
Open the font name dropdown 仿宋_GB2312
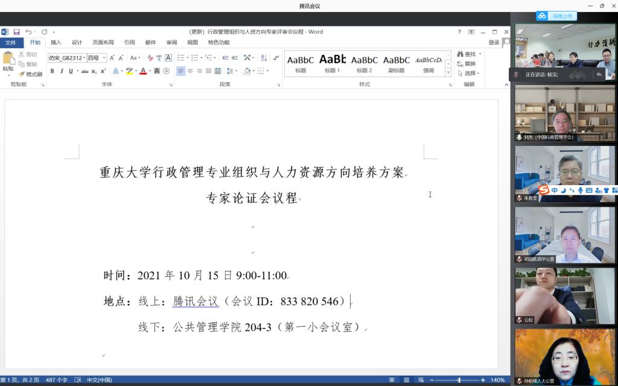(x=66, y=58)
